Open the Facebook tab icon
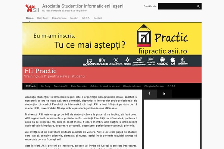This screenshot has height=149, width=224. coord(149,93)
